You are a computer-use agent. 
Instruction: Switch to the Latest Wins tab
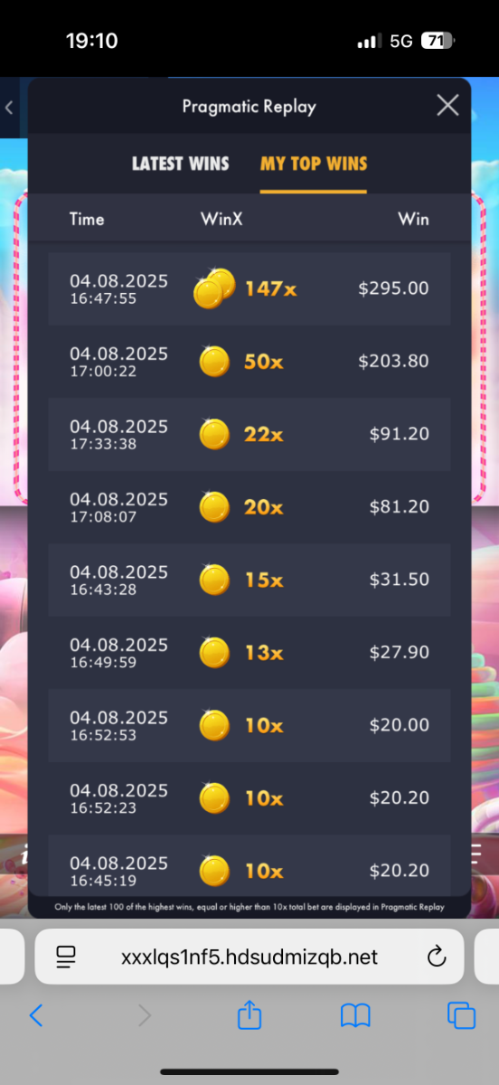[x=181, y=164]
